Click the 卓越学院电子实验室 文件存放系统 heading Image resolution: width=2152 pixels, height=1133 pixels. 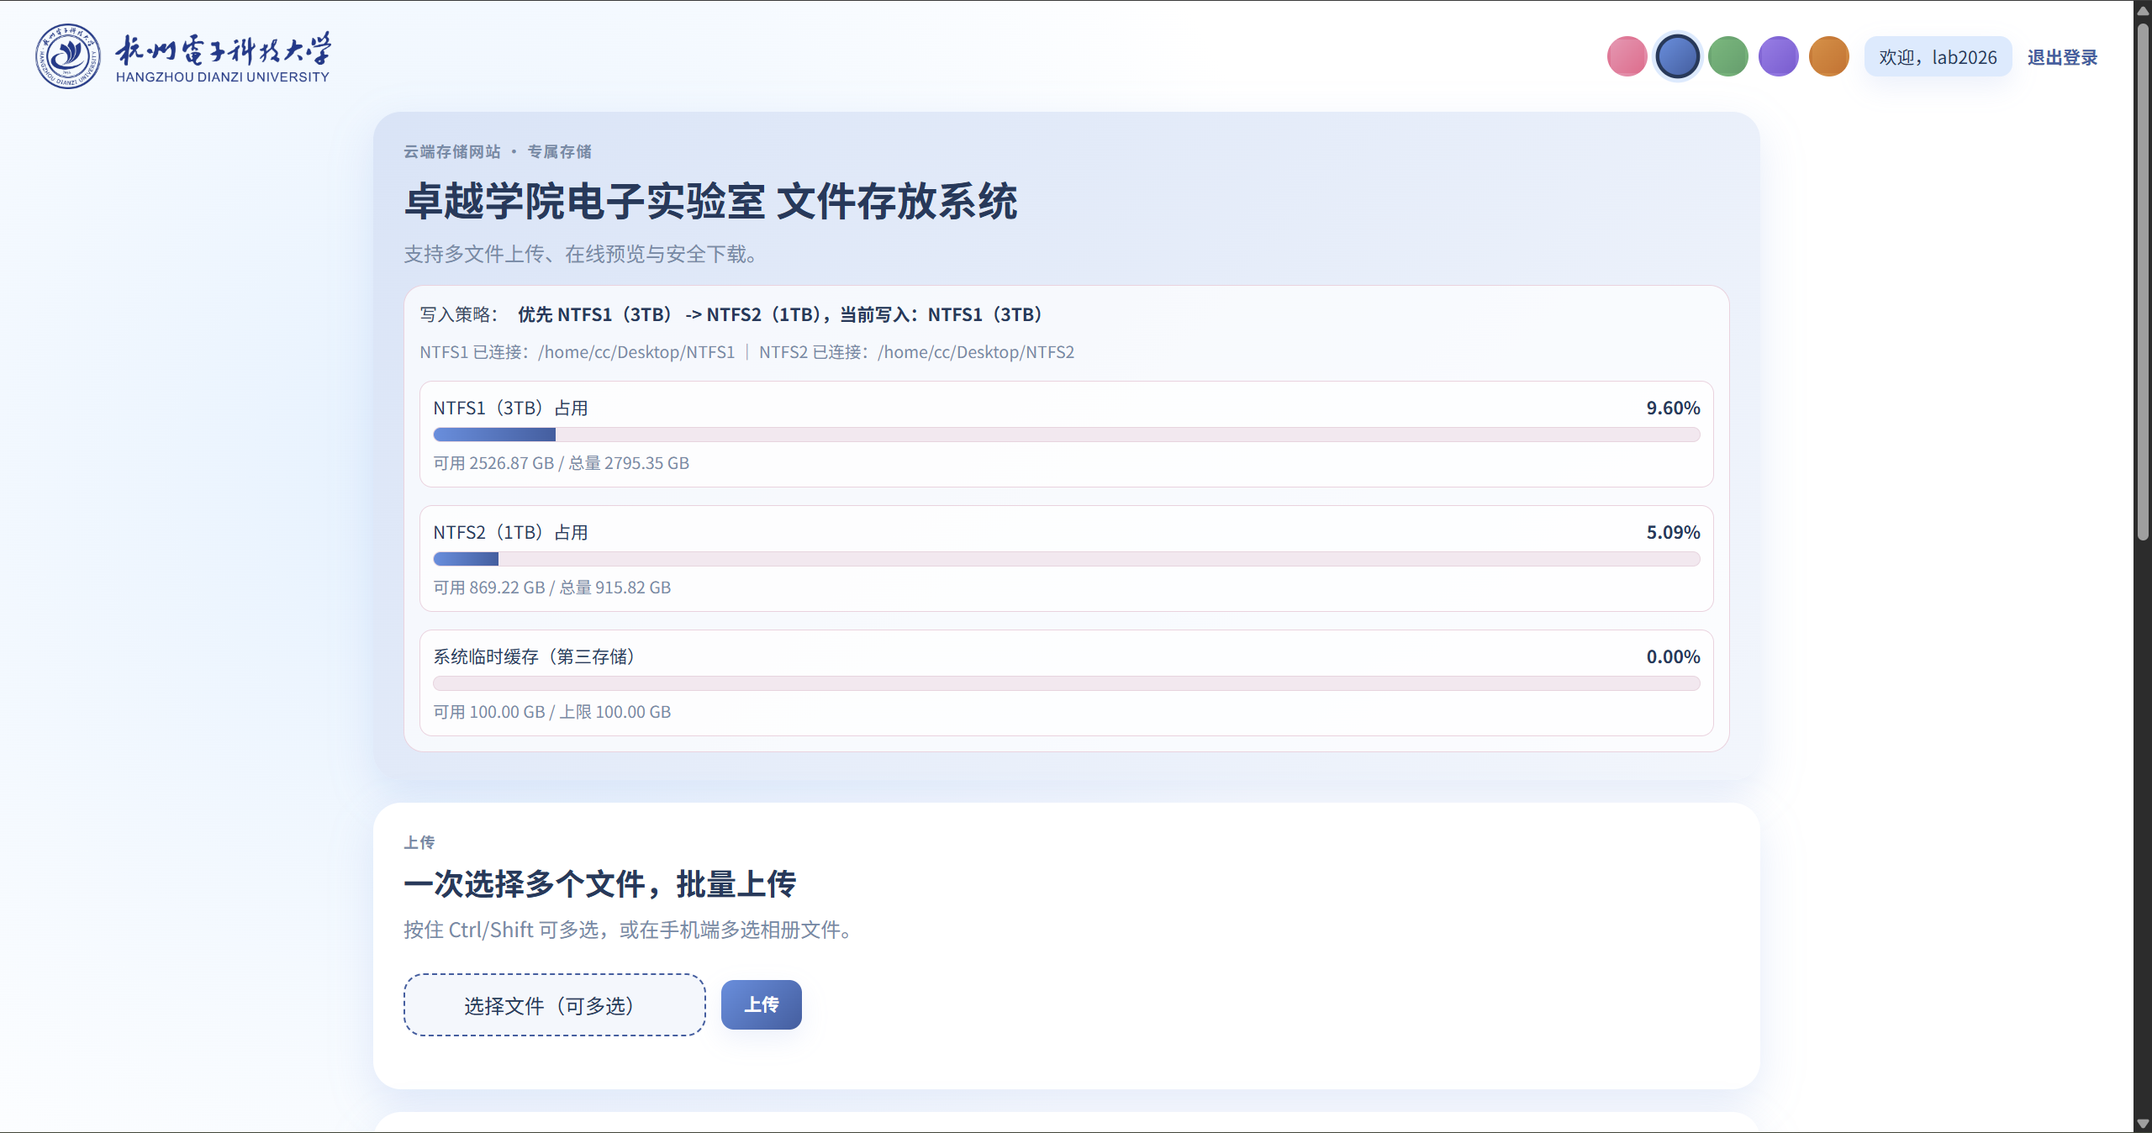point(710,202)
